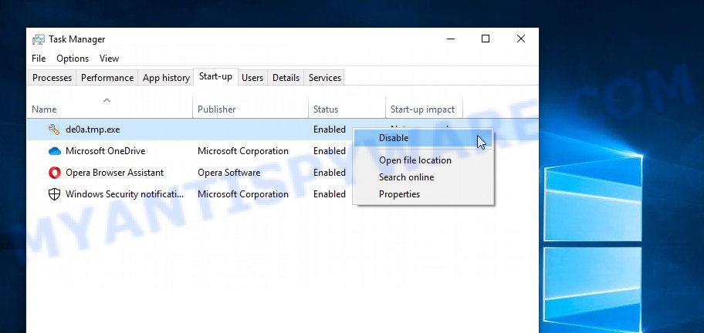Screen dimensions: 704x333
Task: Open the File menu
Action: tap(39, 59)
